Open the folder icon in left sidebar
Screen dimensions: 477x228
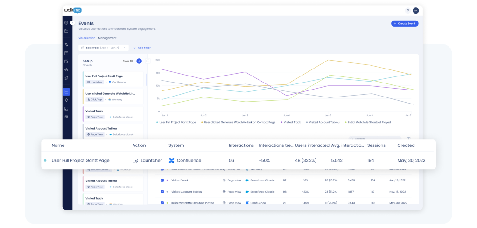67,31
